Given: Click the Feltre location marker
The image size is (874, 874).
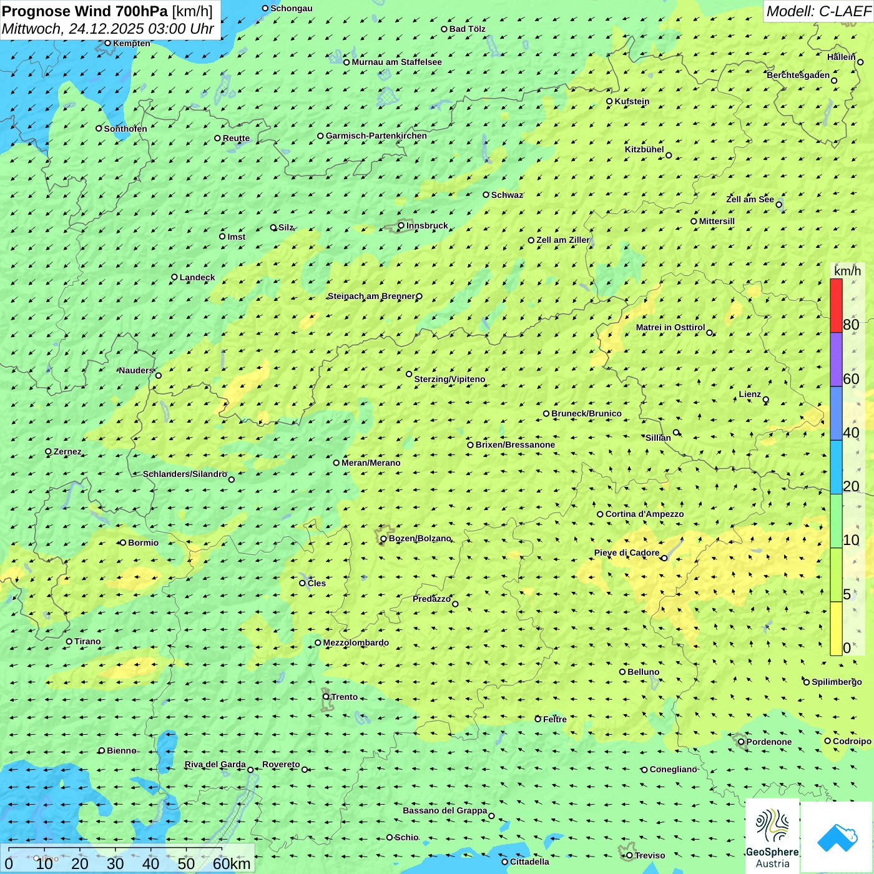Looking at the screenshot, I should point(538,719).
